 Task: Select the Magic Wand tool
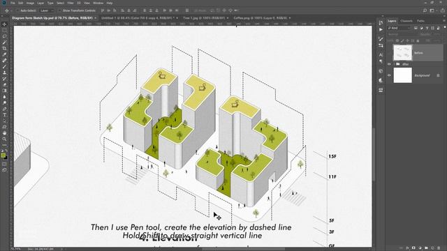4,42
